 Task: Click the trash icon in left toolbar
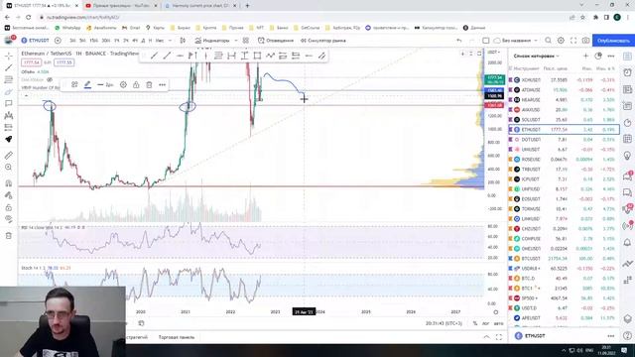(x=9, y=235)
